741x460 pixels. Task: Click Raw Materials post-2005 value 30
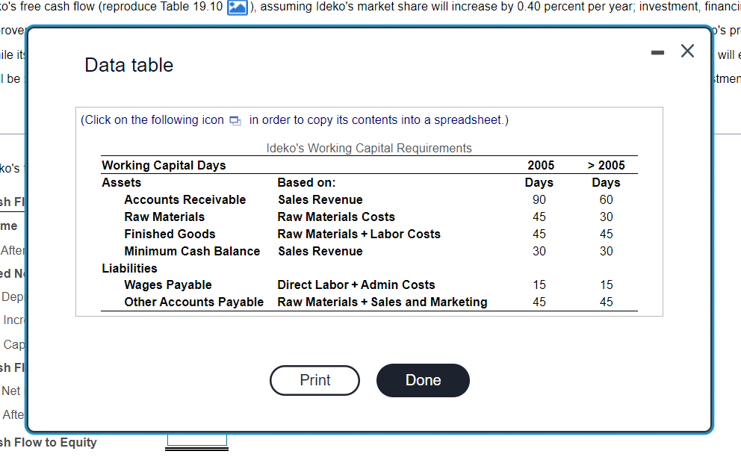(607, 217)
